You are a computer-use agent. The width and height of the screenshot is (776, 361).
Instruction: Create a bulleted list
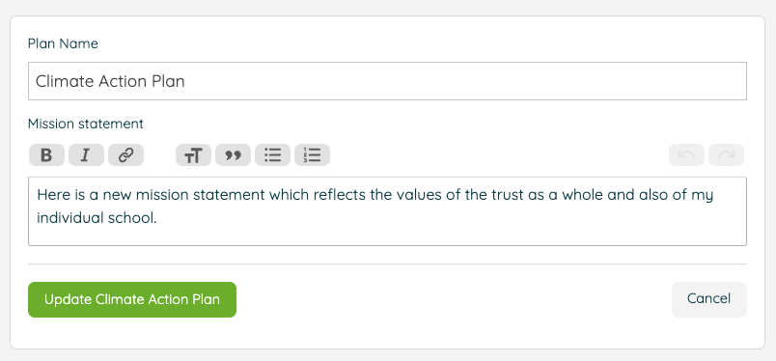[x=272, y=155]
